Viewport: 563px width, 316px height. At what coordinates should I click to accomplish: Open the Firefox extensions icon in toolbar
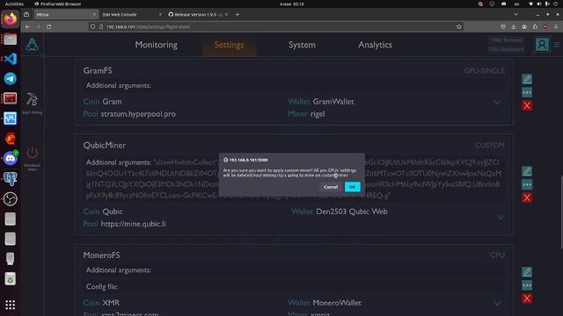pos(535,27)
